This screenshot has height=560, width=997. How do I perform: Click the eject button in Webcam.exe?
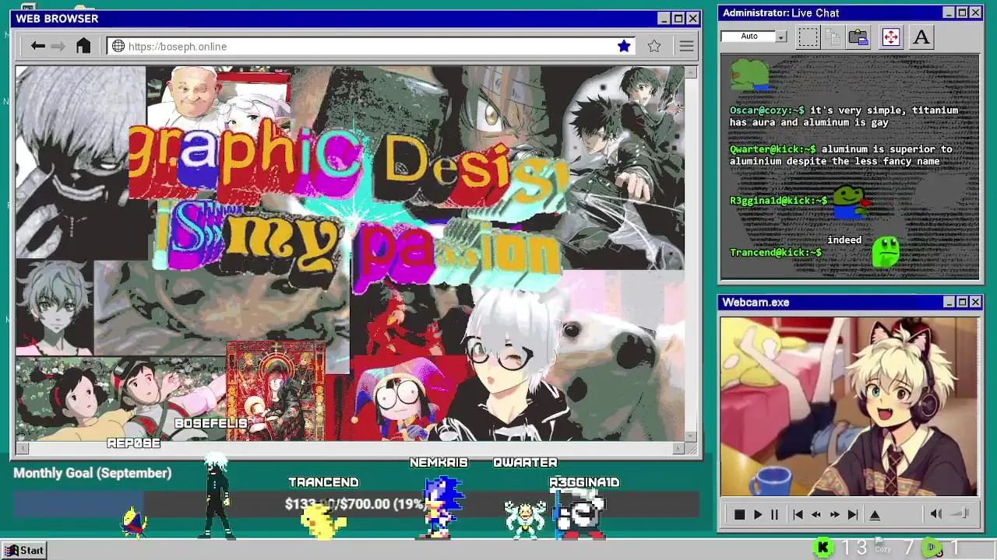[875, 515]
